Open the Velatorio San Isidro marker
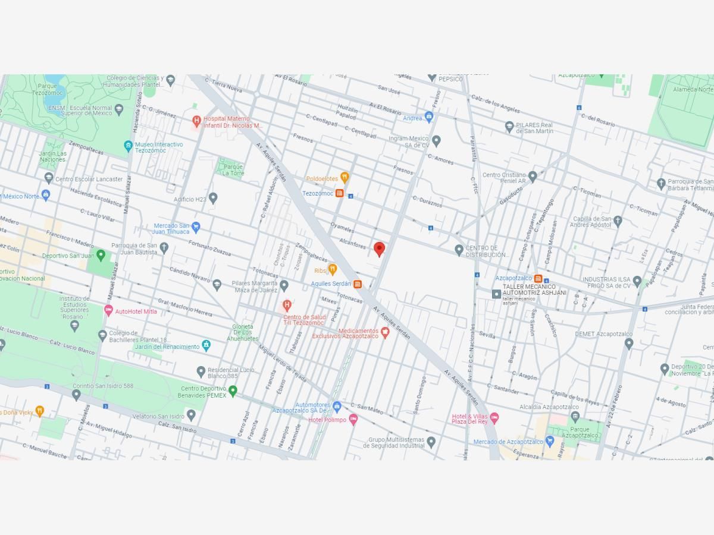 pyautogui.click(x=191, y=415)
